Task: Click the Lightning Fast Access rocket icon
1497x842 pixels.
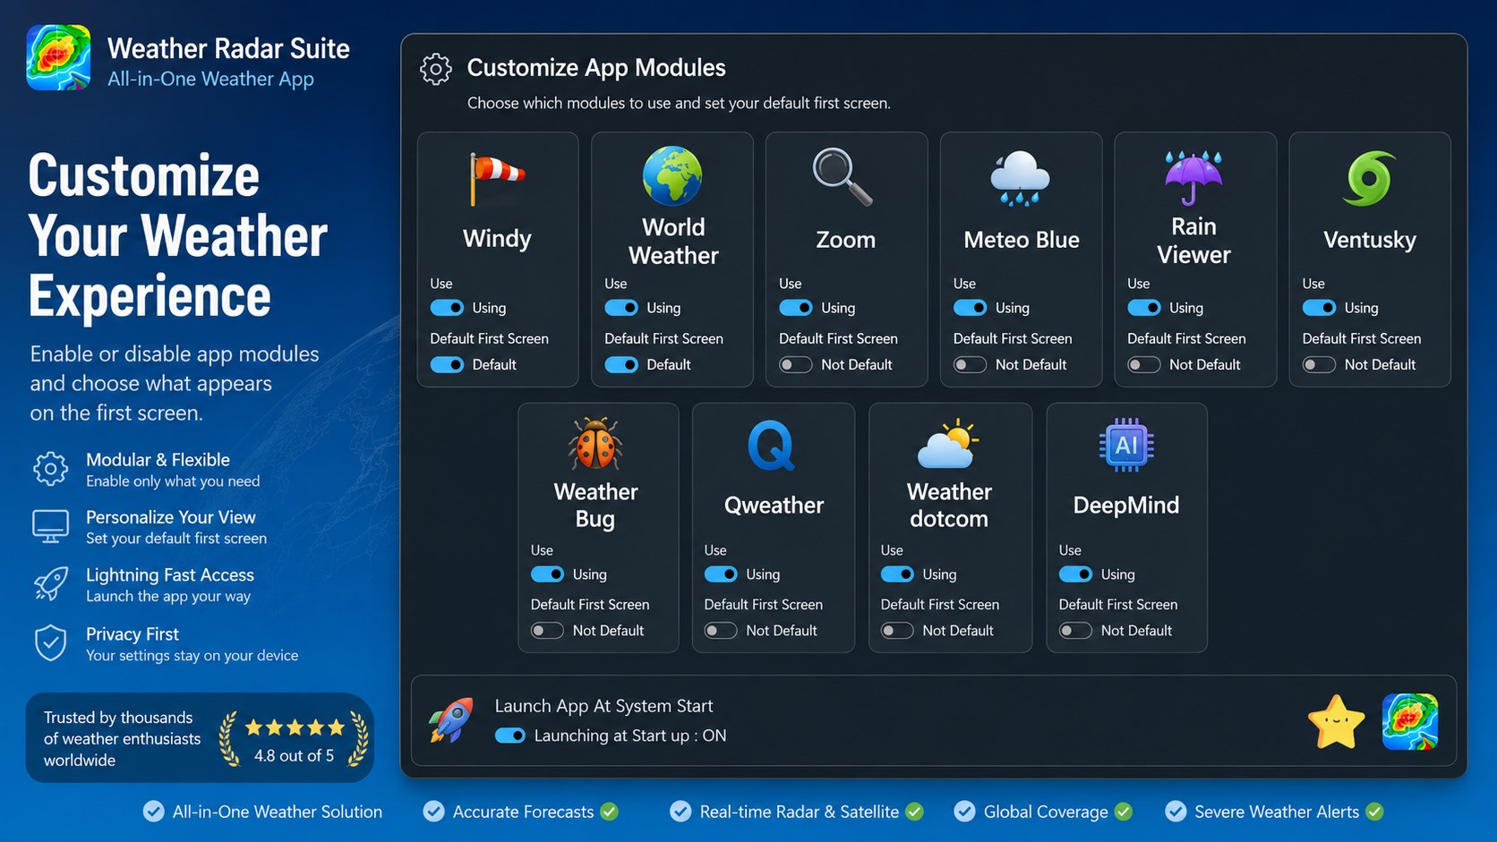Action: point(50,584)
